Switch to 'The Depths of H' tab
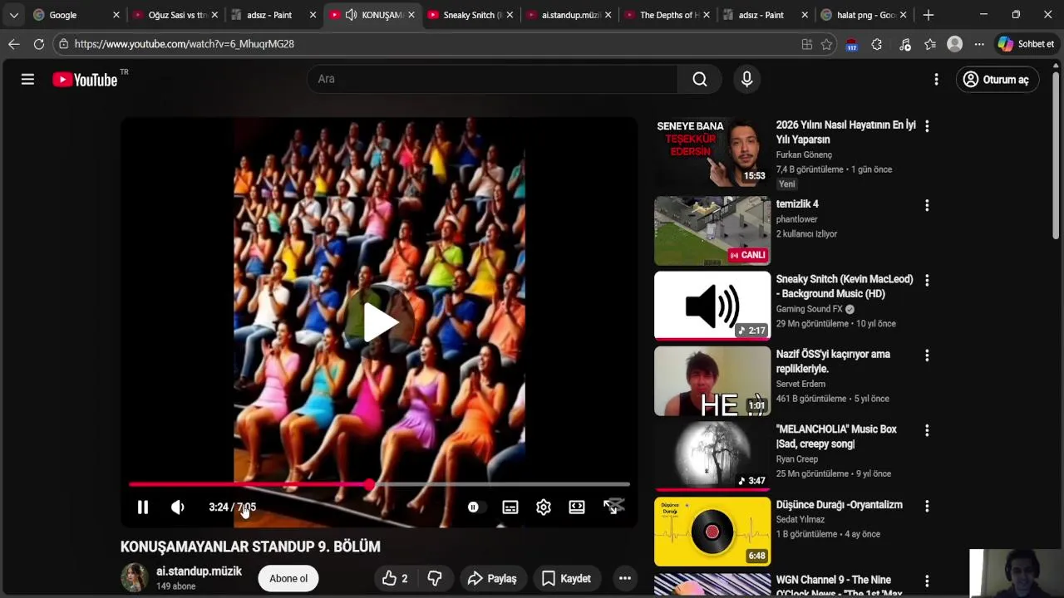 tap(667, 15)
